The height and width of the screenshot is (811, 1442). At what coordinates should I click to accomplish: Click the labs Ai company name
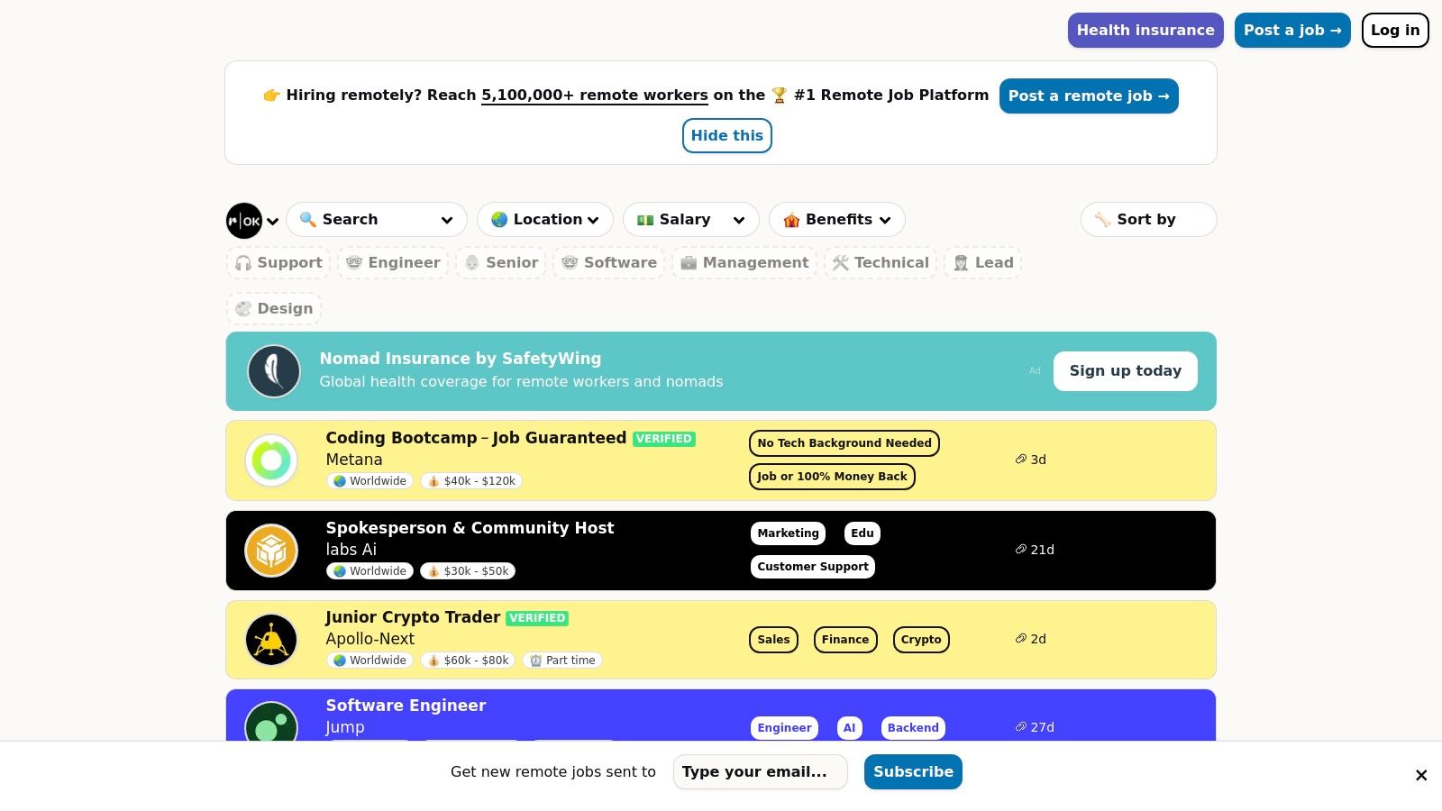click(351, 550)
